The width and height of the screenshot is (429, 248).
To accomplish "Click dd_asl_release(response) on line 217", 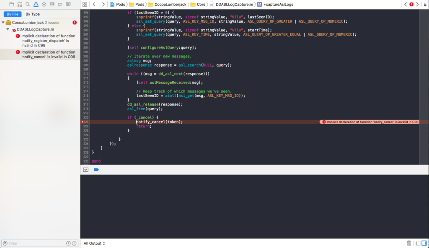I will [x=155, y=104].
